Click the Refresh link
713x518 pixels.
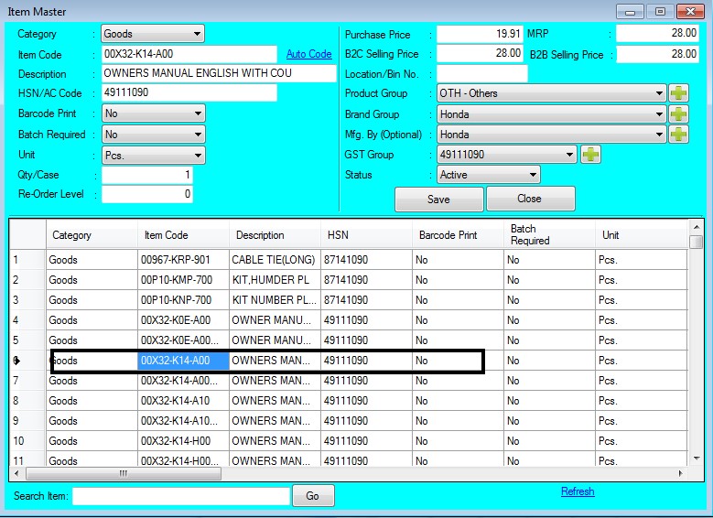tap(578, 491)
